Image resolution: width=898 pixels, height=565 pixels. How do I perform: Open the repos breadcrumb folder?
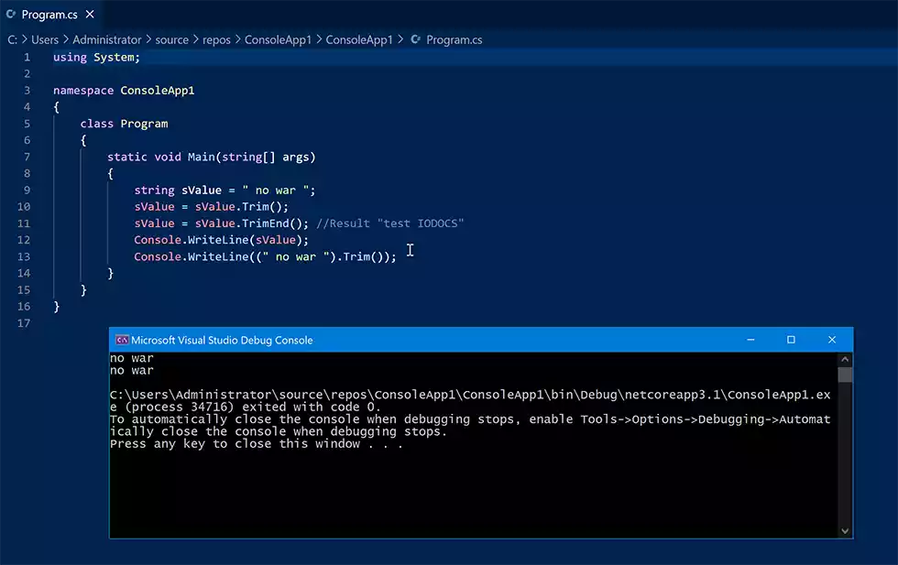[x=216, y=40]
